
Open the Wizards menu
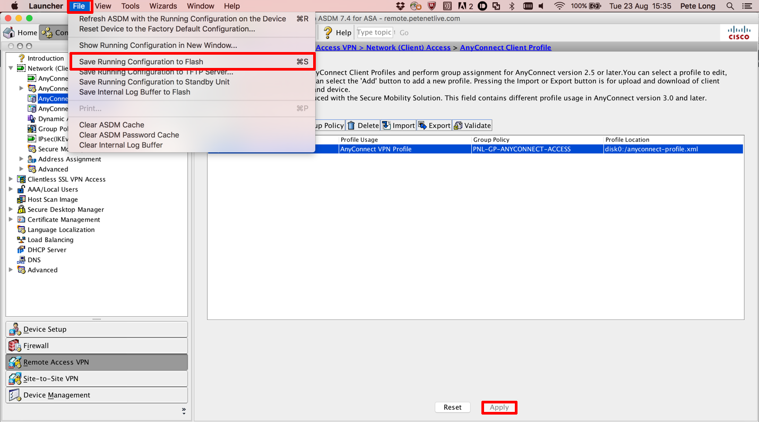pyautogui.click(x=163, y=6)
